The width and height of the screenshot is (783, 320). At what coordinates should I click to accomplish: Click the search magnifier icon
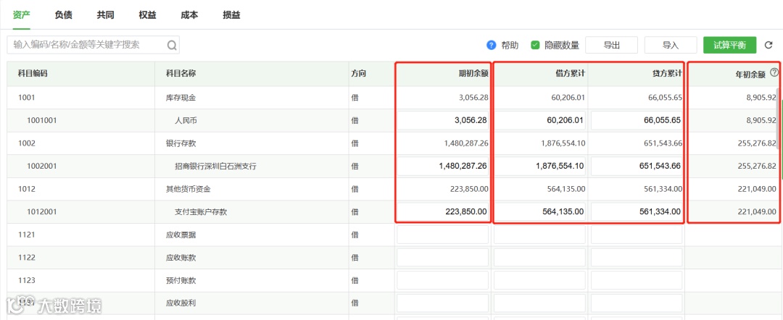pyautogui.click(x=172, y=45)
